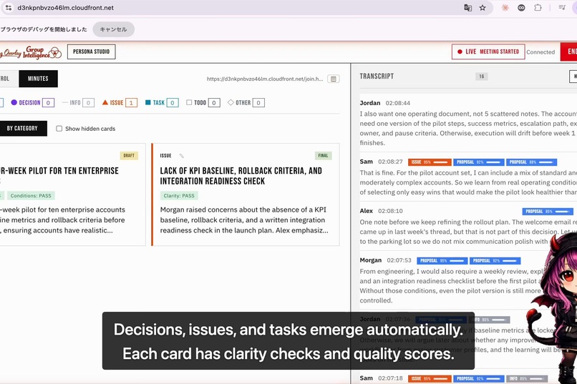Open the site information icon in address bar

click(x=9, y=8)
